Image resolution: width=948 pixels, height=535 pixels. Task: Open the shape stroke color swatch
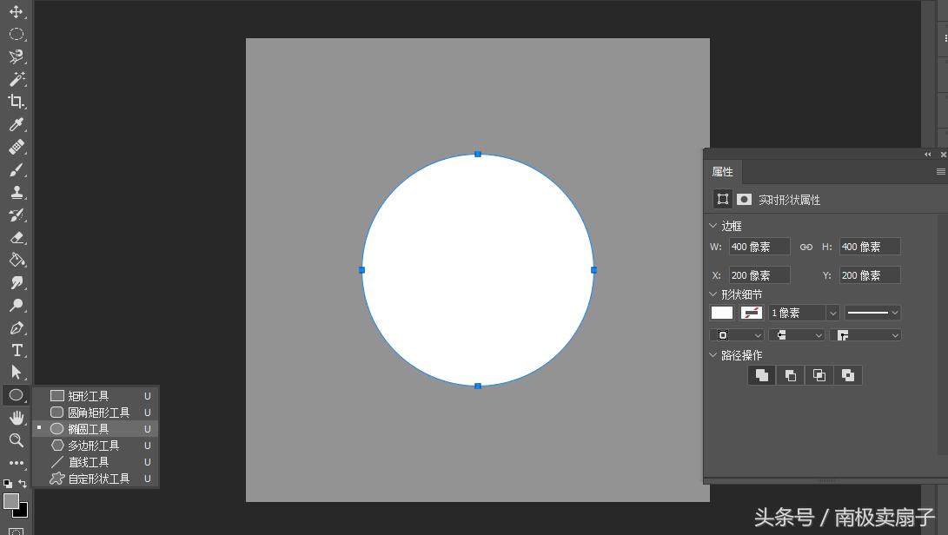752,313
